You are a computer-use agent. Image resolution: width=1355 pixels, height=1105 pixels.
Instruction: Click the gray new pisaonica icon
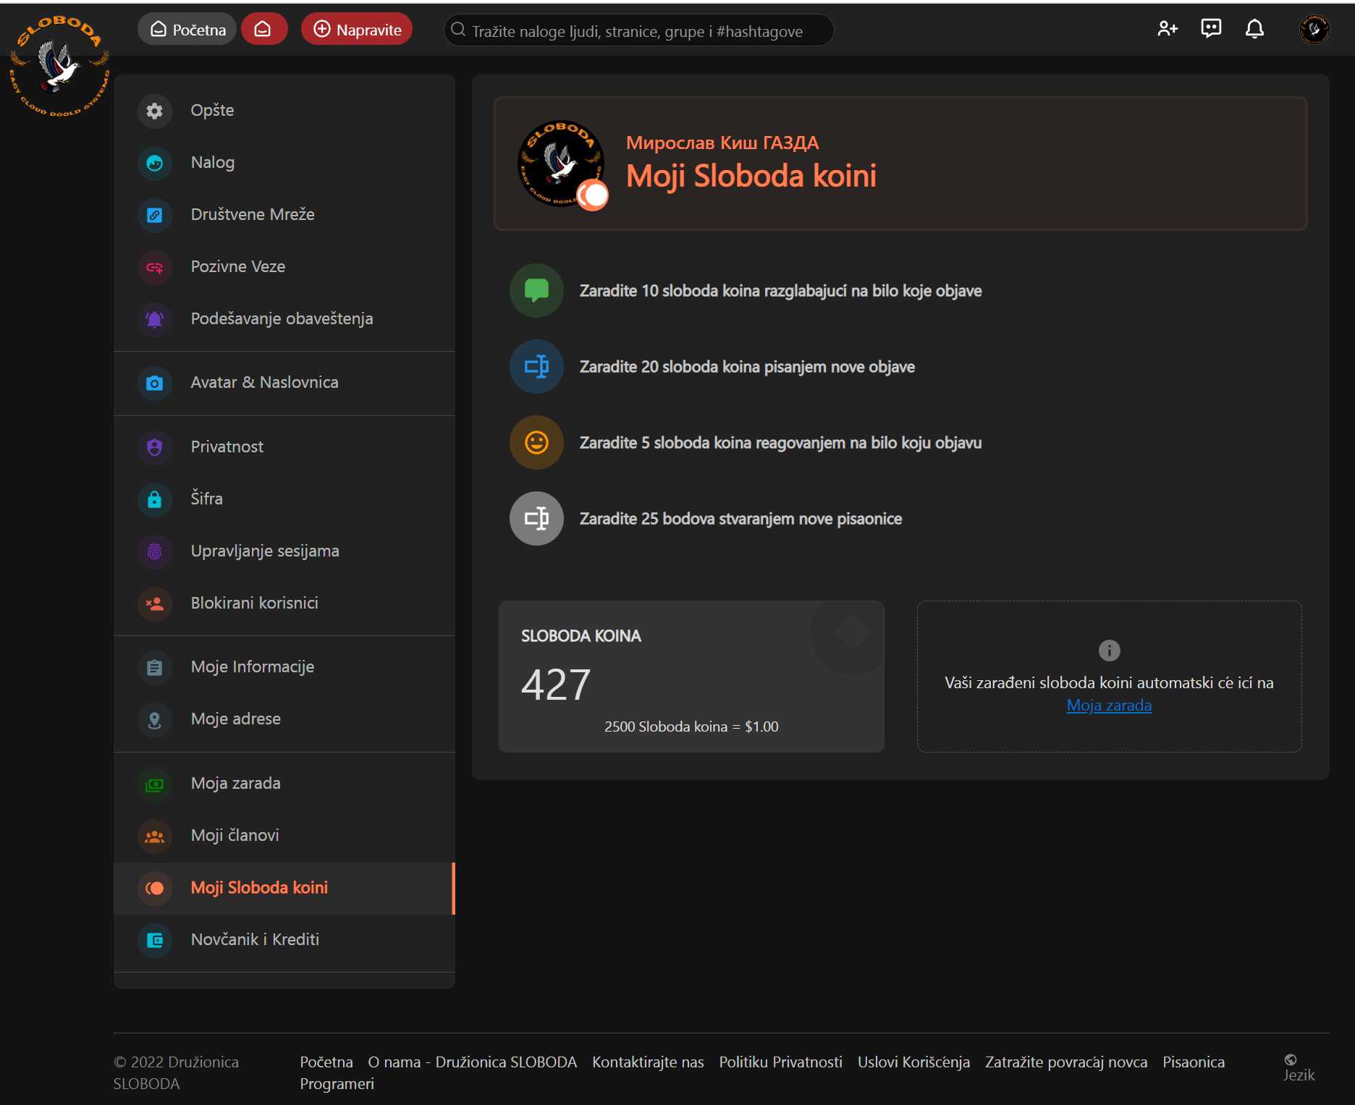(x=536, y=518)
